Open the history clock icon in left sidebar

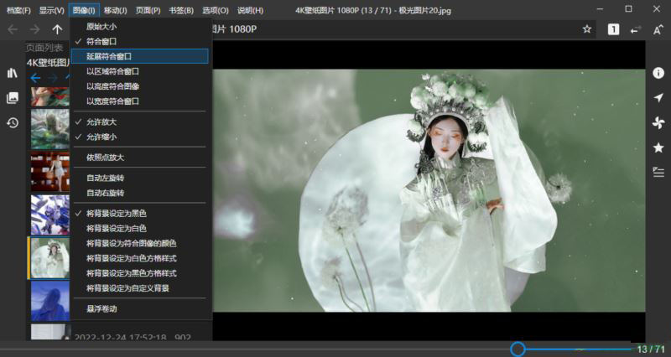tap(13, 123)
